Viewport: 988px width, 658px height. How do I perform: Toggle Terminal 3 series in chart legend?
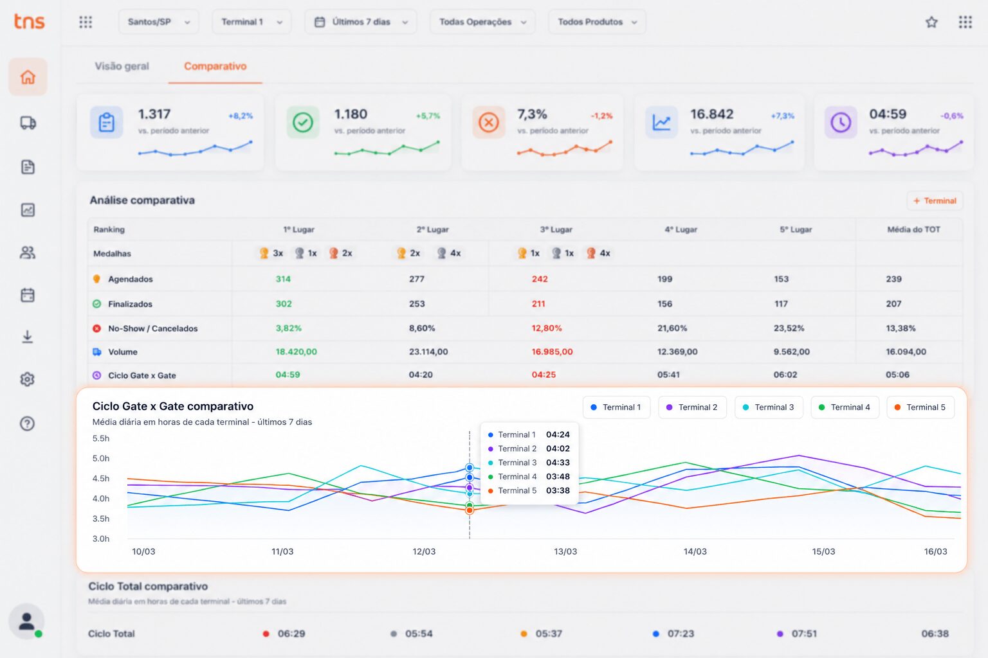[x=769, y=407]
